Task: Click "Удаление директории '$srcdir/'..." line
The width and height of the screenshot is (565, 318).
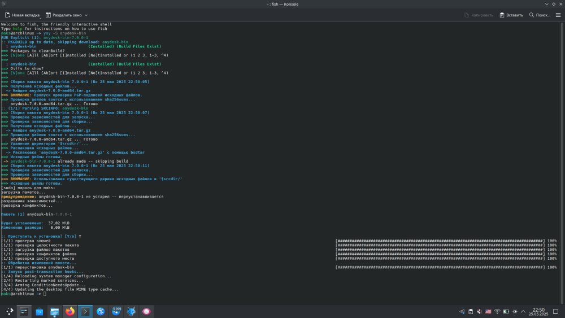Action: tap(44, 143)
